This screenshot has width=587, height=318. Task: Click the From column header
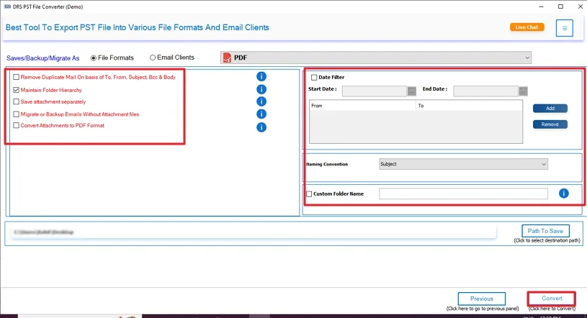(363, 106)
